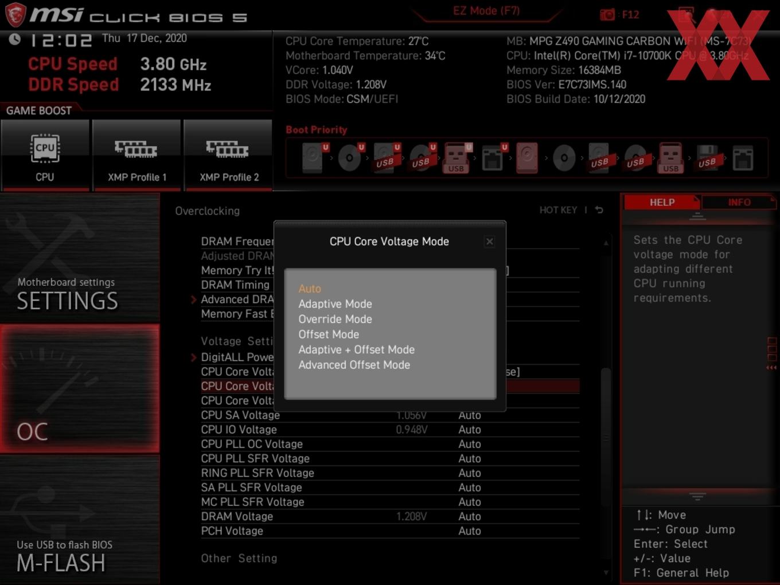
Task: Click the settings list scrollbar thumb
Action: [606, 437]
